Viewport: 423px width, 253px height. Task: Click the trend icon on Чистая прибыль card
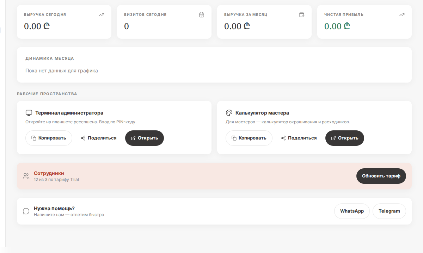tap(402, 15)
